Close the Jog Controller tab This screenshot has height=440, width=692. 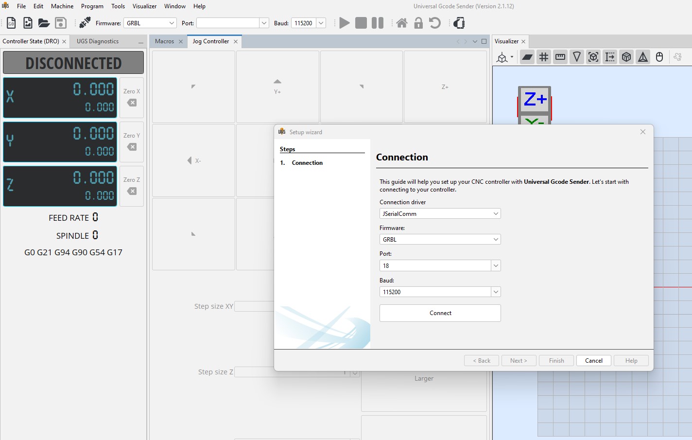(x=236, y=42)
